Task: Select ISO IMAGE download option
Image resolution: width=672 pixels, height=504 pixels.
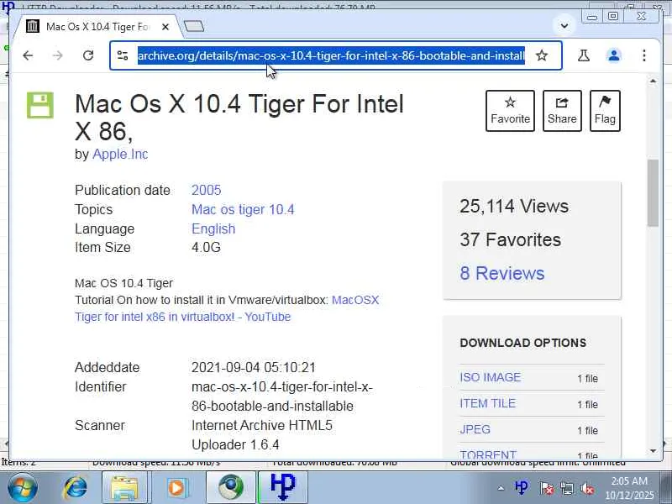Action: (491, 377)
